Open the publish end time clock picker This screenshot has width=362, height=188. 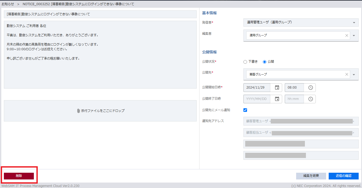311,99
